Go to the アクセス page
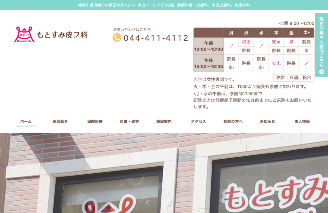The image size is (328, 213). coord(198,122)
